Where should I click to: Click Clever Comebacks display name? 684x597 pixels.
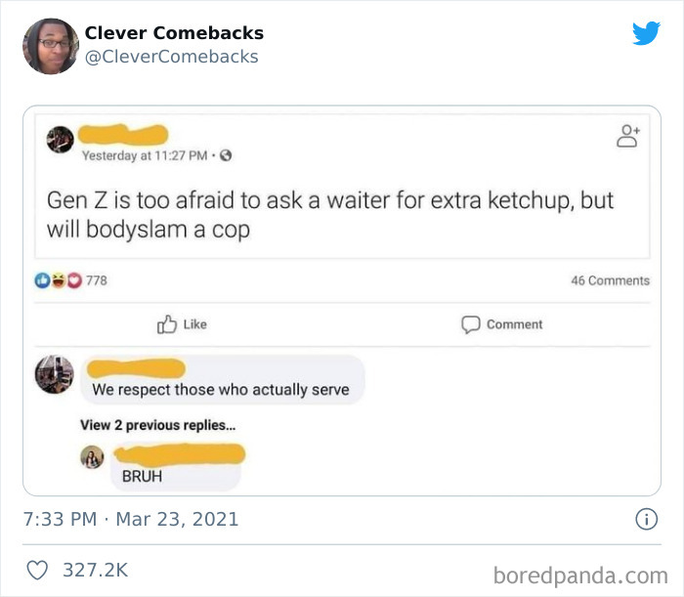pyautogui.click(x=174, y=32)
